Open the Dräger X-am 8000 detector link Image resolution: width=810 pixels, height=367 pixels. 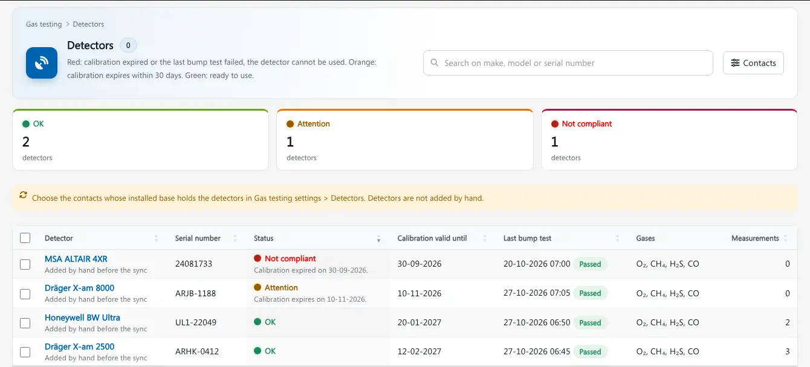pos(79,288)
